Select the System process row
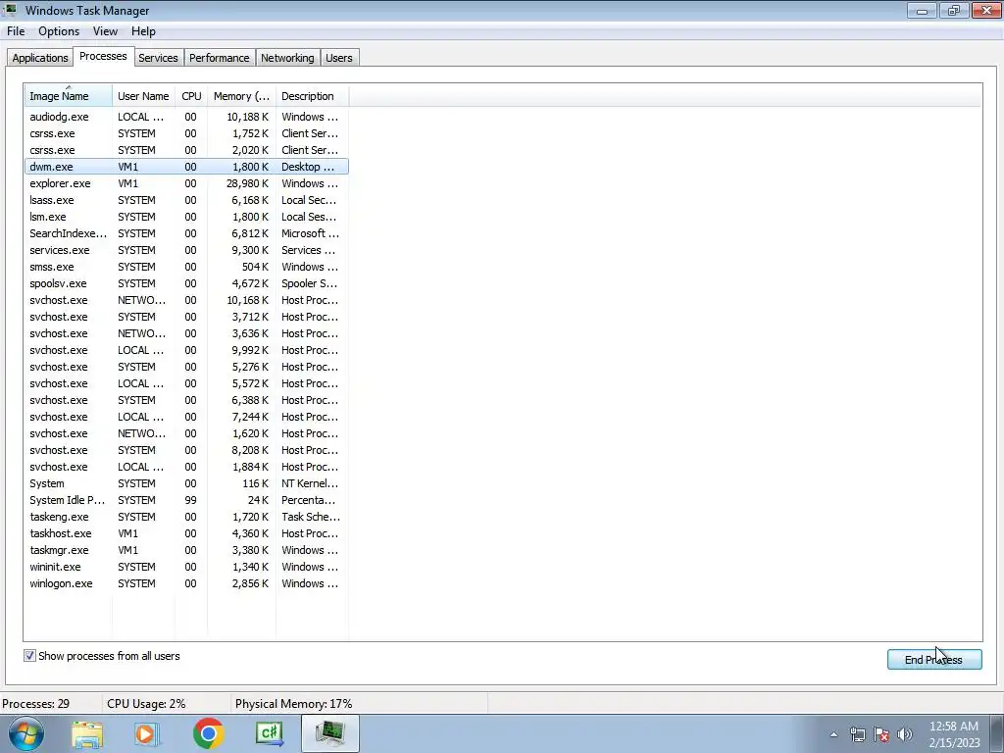Viewport: 1004px width, 753px height. 186,482
